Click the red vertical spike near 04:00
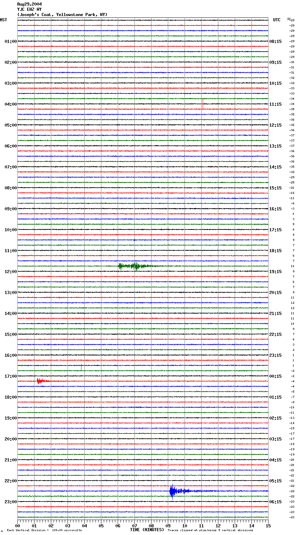The width and height of the screenshot is (296, 535). point(203,104)
